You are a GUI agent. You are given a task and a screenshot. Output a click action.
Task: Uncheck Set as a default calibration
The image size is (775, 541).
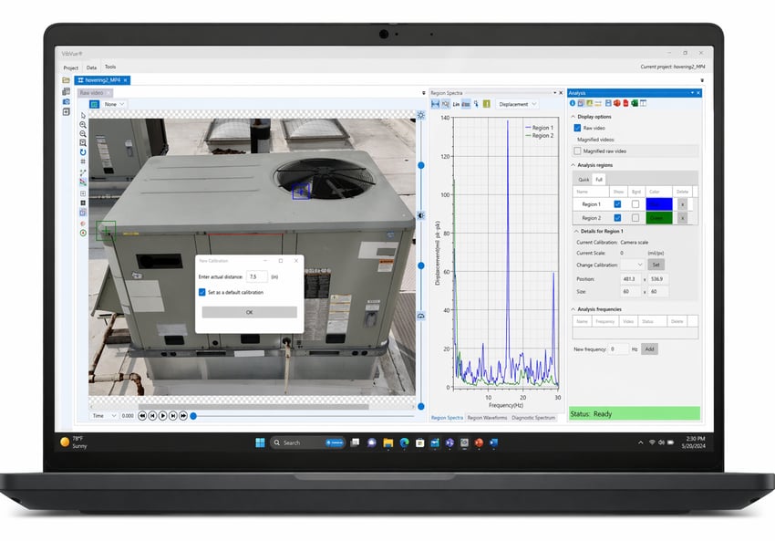[202, 292]
